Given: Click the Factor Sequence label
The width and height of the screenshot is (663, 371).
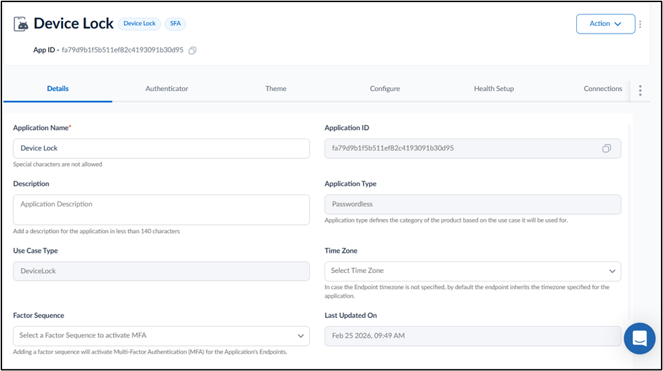Looking at the screenshot, I should pyautogui.click(x=39, y=316).
